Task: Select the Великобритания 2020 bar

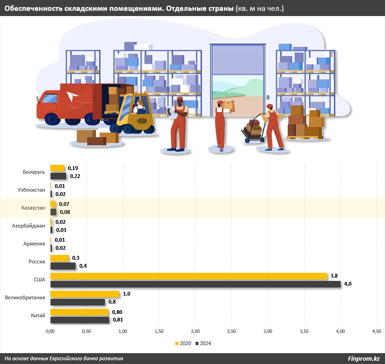Action: point(85,294)
